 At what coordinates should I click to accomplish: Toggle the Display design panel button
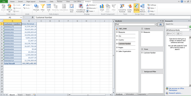pyautogui.click(x=137, y=8)
